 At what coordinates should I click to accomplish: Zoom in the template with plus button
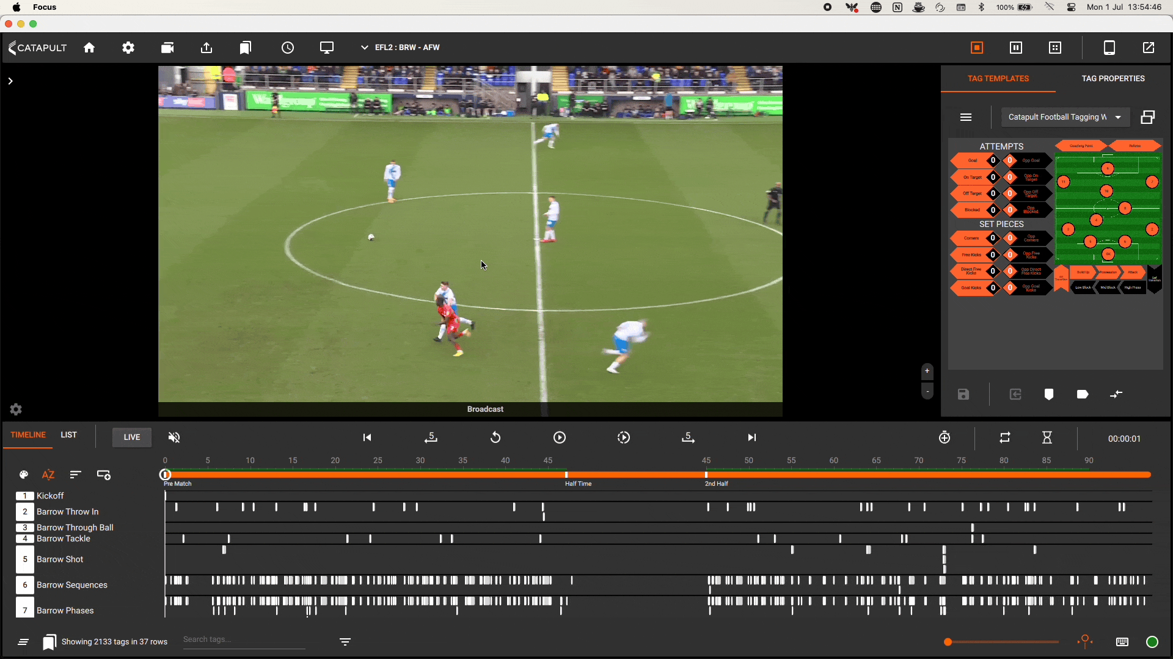(927, 371)
